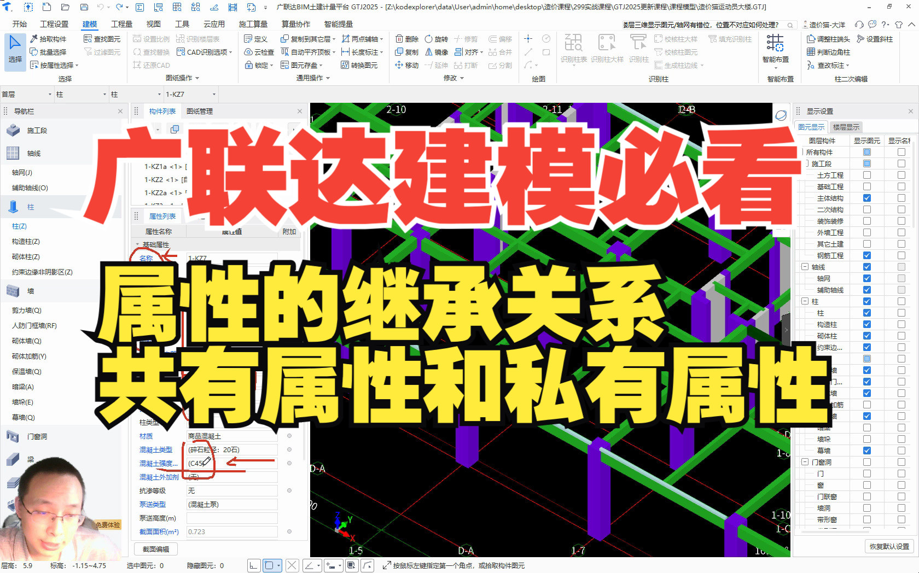The height and width of the screenshot is (573, 919).
Task: Click 删除 delete tool
Action: pos(406,39)
